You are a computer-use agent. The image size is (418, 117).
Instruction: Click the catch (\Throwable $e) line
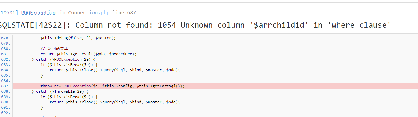(x=60, y=91)
